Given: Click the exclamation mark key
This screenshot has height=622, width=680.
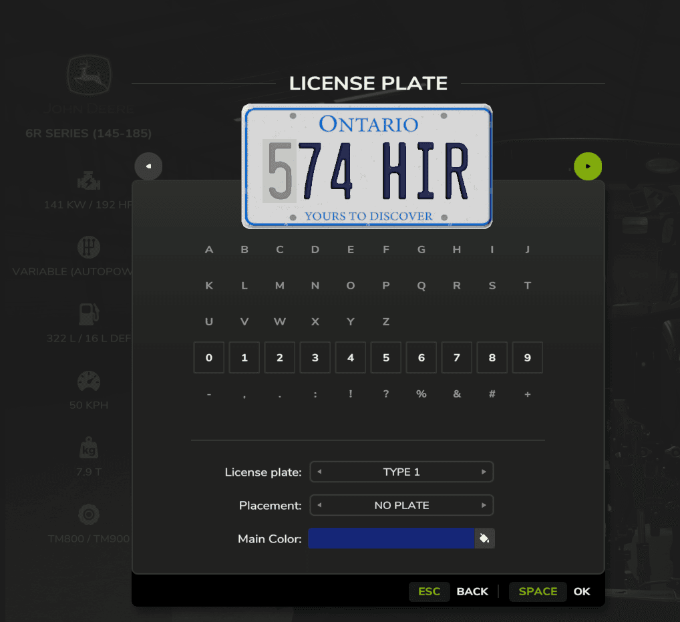Looking at the screenshot, I should [x=351, y=394].
